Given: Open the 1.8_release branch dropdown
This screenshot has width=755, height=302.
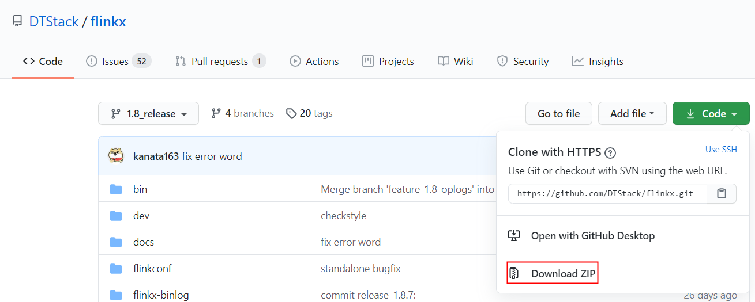Looking at the screenshot, I should (x=148, y=114).
